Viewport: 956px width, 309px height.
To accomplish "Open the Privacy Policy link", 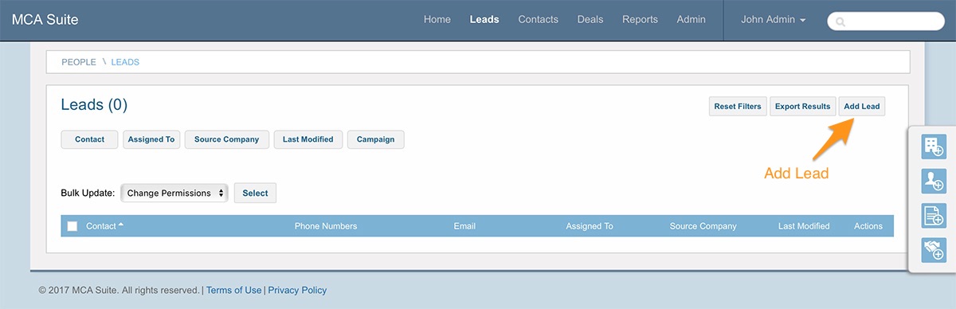I will point(297,291).
